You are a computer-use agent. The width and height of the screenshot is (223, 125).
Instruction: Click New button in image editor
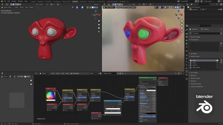(21, 76)
